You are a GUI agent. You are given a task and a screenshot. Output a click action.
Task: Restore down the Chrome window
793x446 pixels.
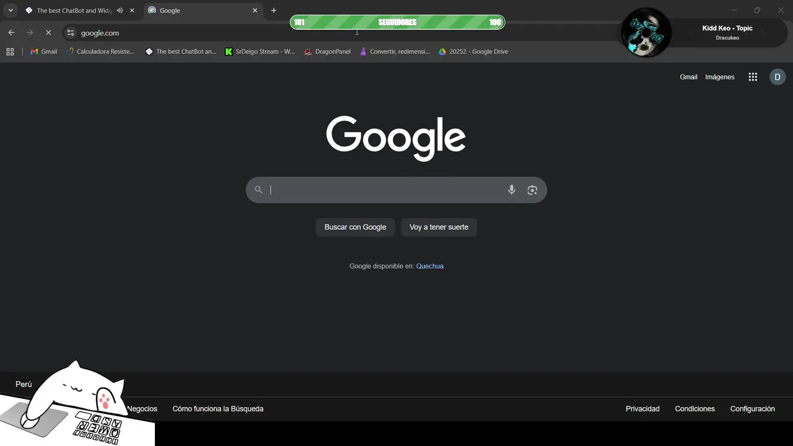click(x=757, y=11)
